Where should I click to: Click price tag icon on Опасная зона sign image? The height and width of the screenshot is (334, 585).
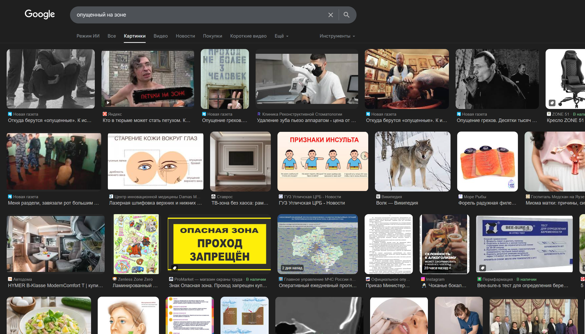click(174, 268)
